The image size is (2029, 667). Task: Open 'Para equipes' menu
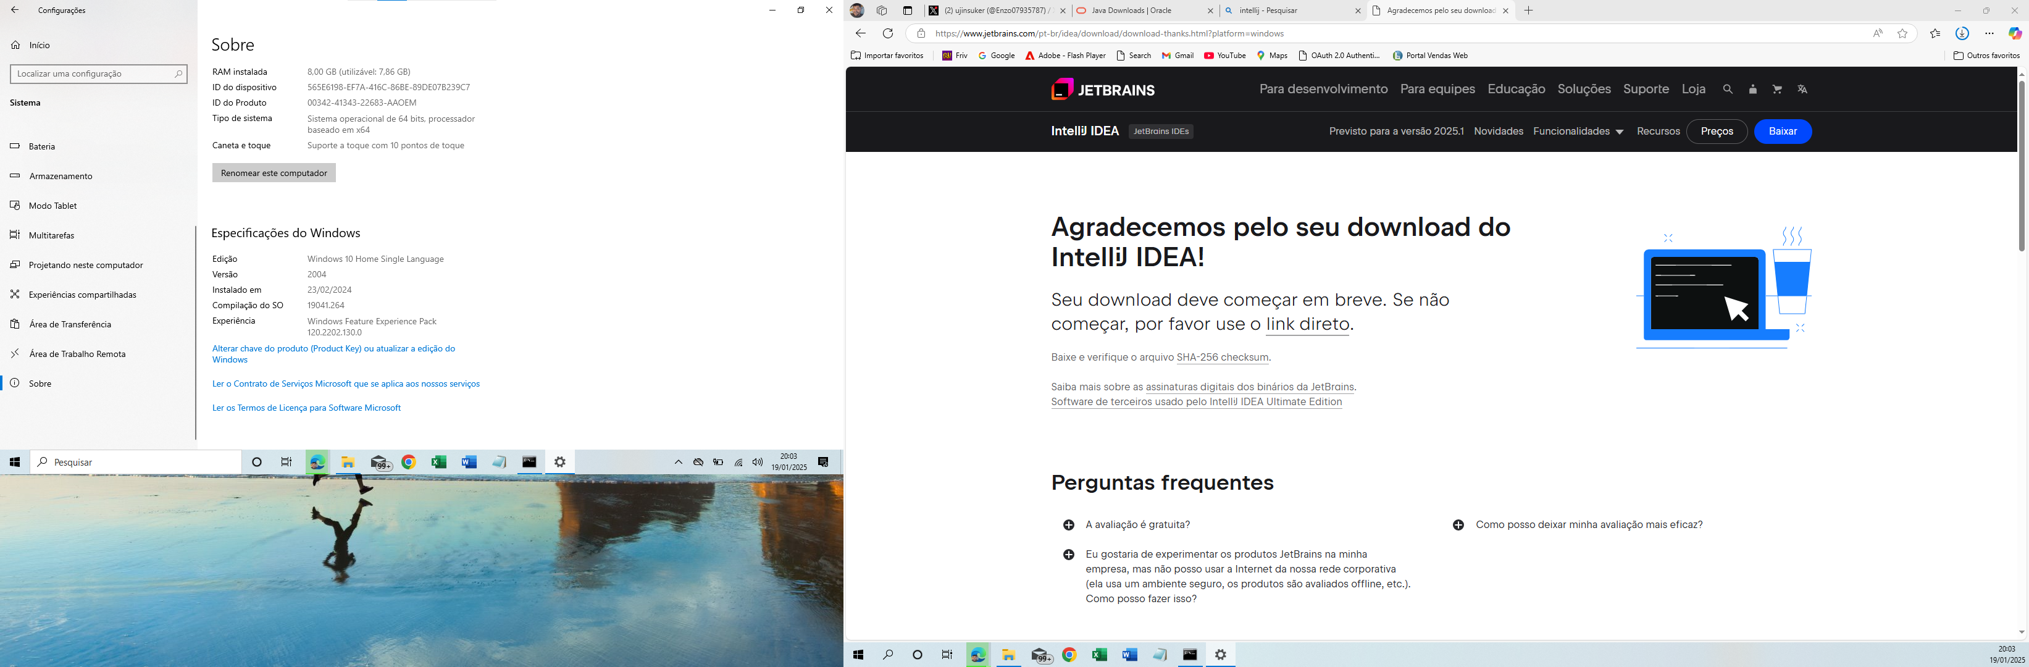(x=1437, y=89)
